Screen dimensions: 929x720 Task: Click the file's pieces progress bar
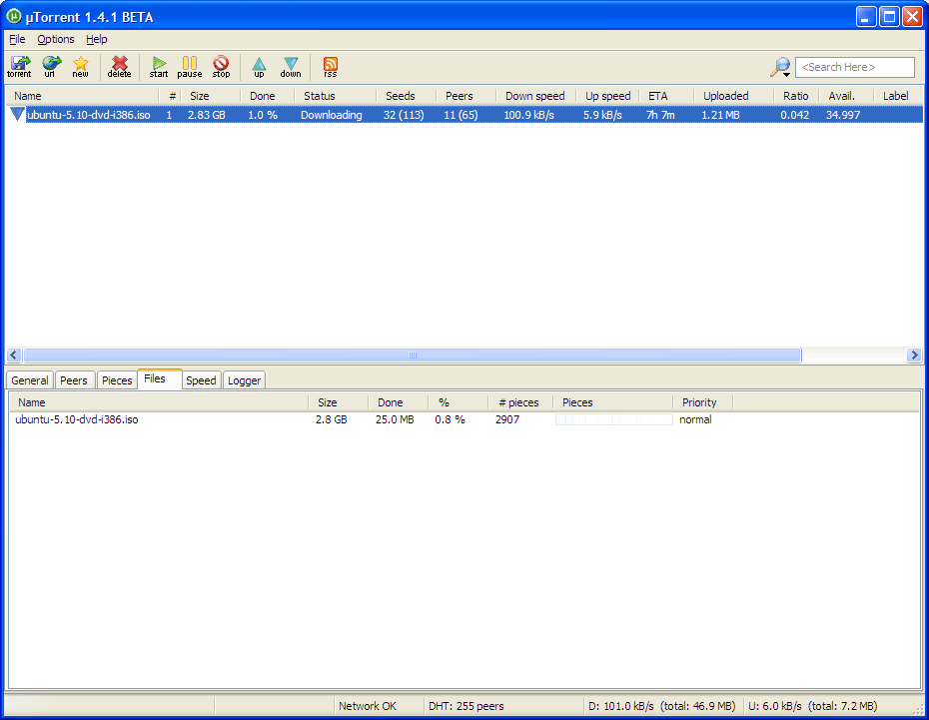pos(613,419)
